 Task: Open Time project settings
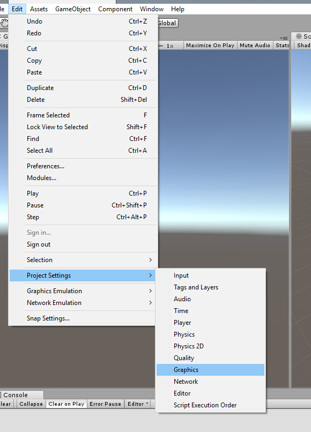coord(210,311)
